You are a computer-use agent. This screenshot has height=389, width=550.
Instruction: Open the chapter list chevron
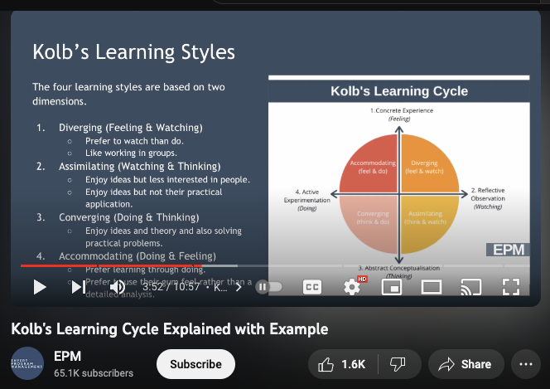pos(239,287)
